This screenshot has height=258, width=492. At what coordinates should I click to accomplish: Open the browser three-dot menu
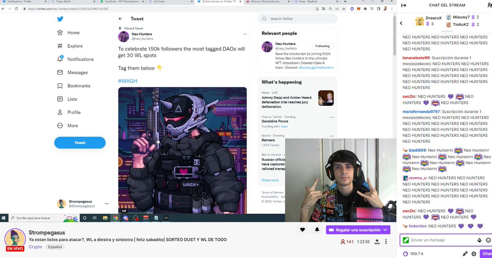(x=392, y=9)
